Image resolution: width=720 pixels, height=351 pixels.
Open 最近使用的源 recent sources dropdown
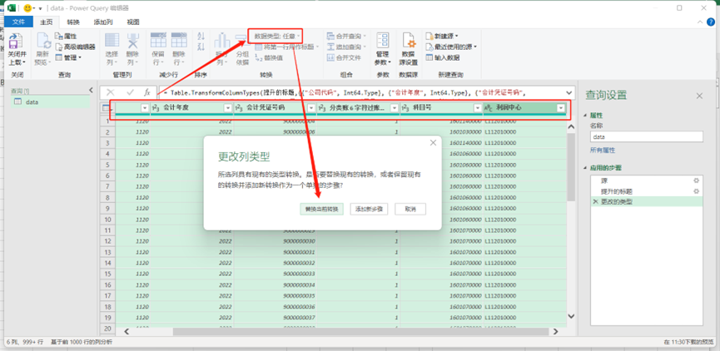click(451, 47)
